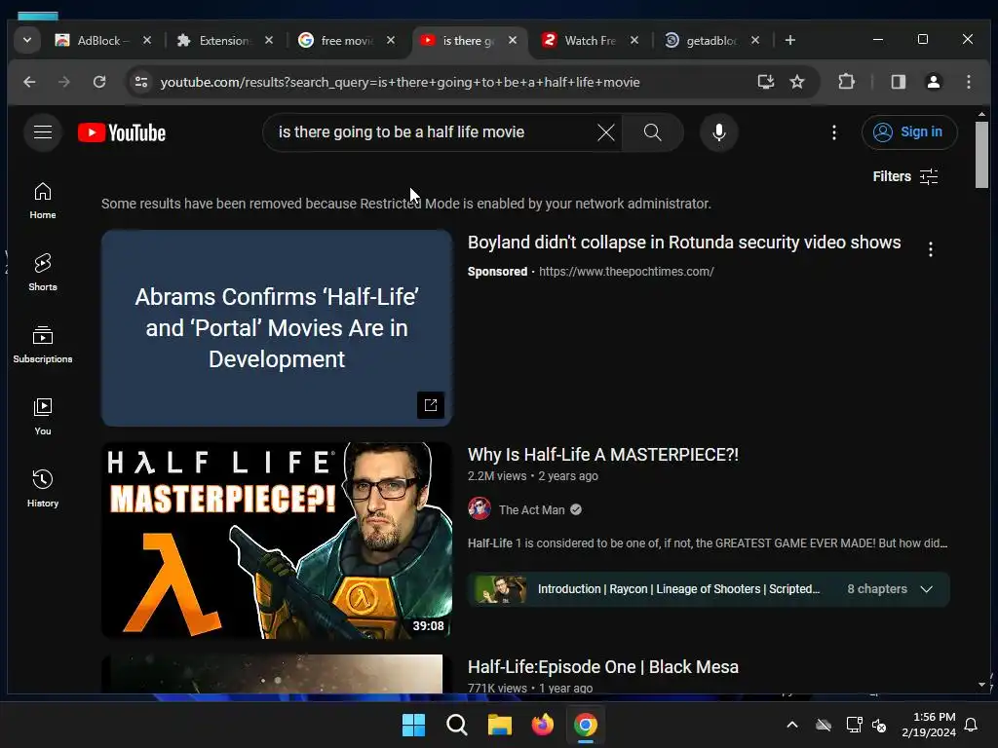998x748 pixels.
Task: Start voice search with microphone
Action: 718,132
